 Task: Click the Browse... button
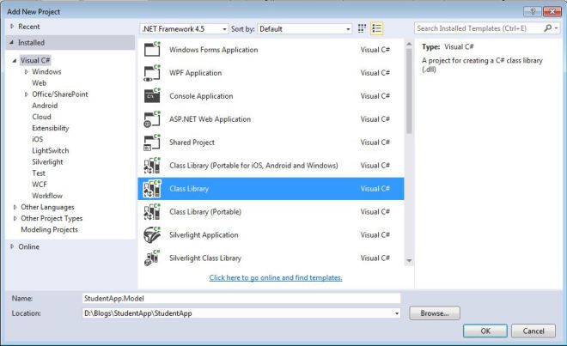(x=435, y=313)
